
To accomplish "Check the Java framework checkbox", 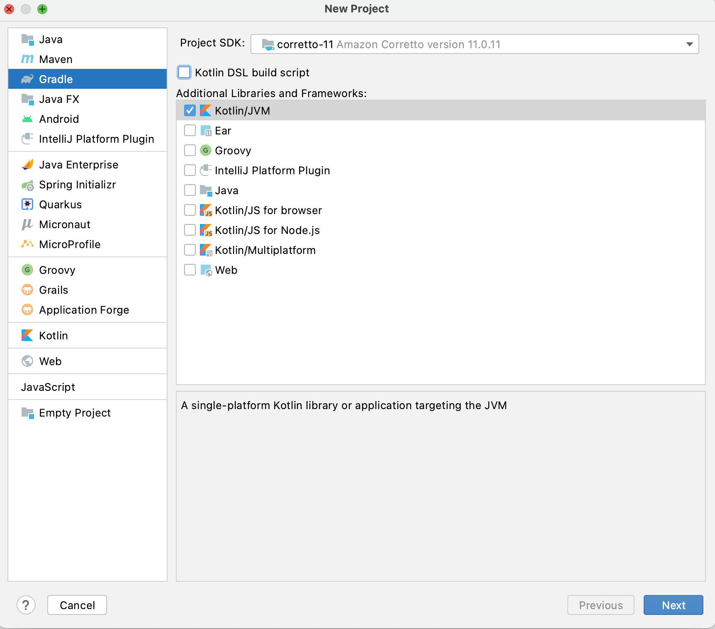I will click(x=190, y=190).
